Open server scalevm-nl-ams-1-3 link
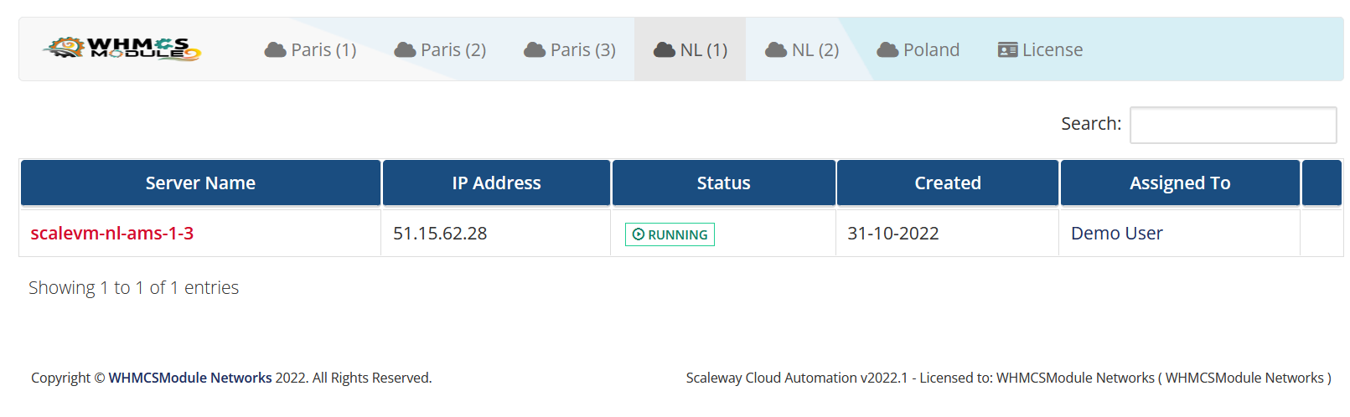The height and width of the screenshot is (417, 1350). tap(112, 234)
